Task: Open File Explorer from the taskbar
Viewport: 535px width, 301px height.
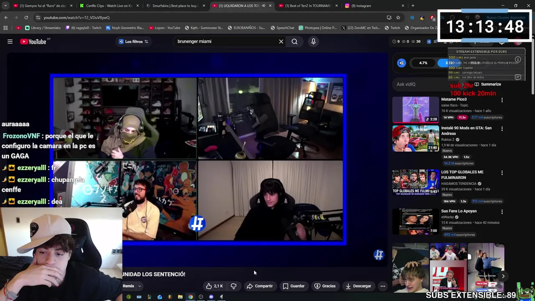Action: 180,297
